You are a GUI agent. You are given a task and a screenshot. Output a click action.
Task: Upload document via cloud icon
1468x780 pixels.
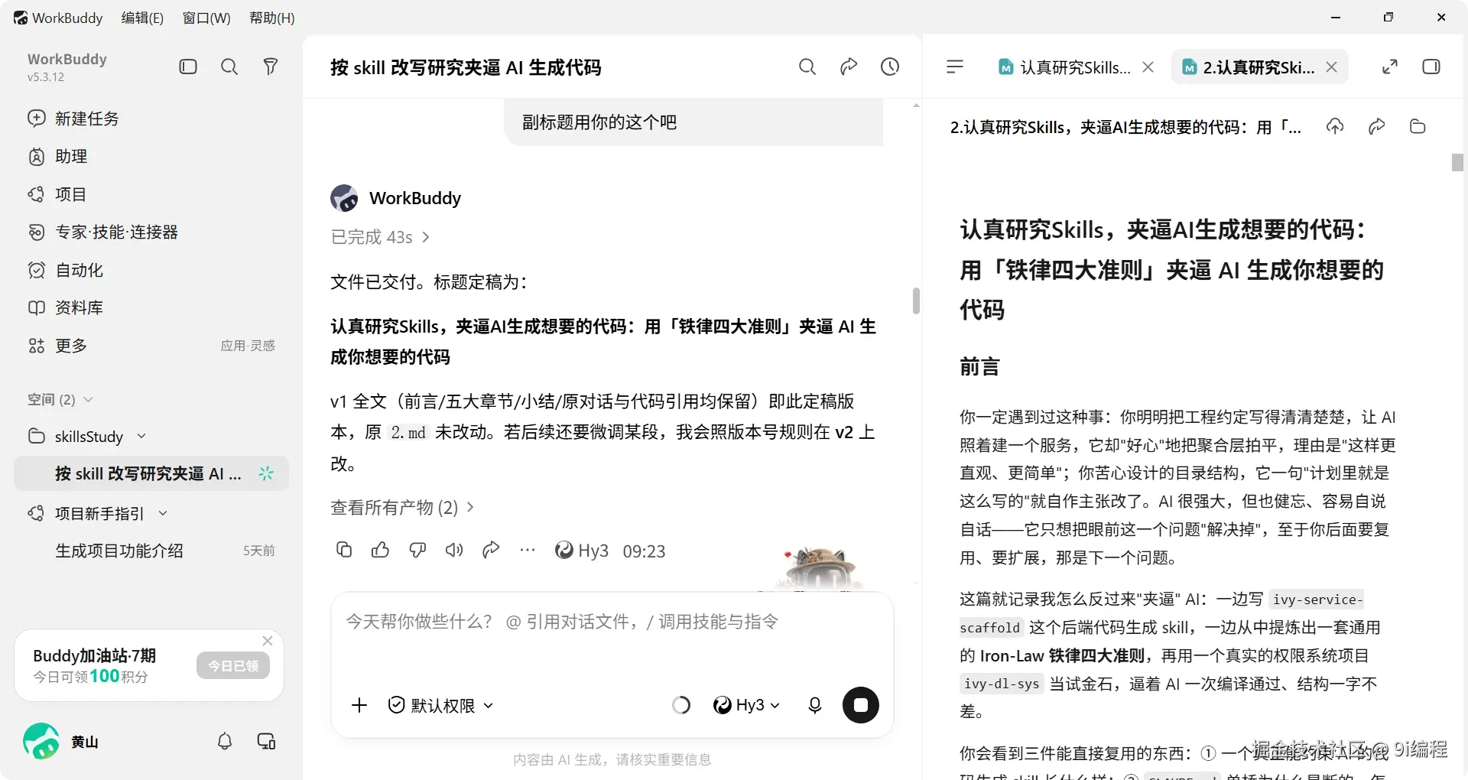point(1335,127)
